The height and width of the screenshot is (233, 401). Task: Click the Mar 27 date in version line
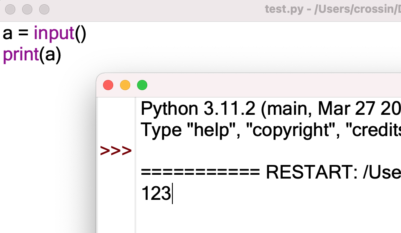tap(347, 109)
